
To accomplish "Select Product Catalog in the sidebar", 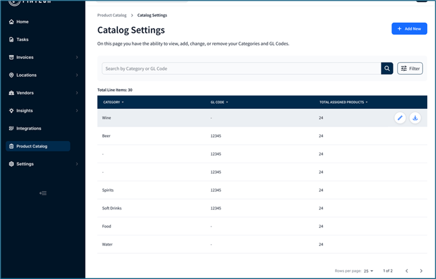I will coord(38,146).
